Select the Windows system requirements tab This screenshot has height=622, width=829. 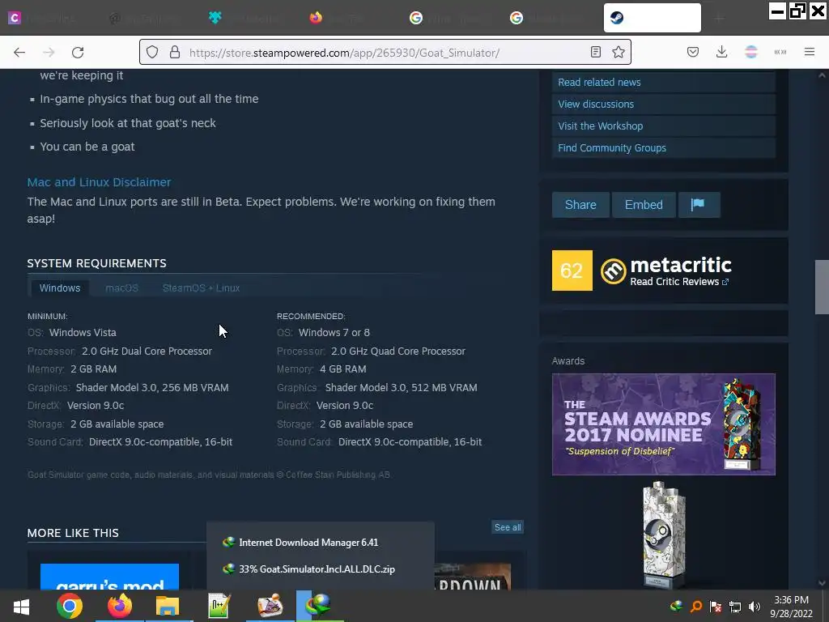click(x=60, y=288)
